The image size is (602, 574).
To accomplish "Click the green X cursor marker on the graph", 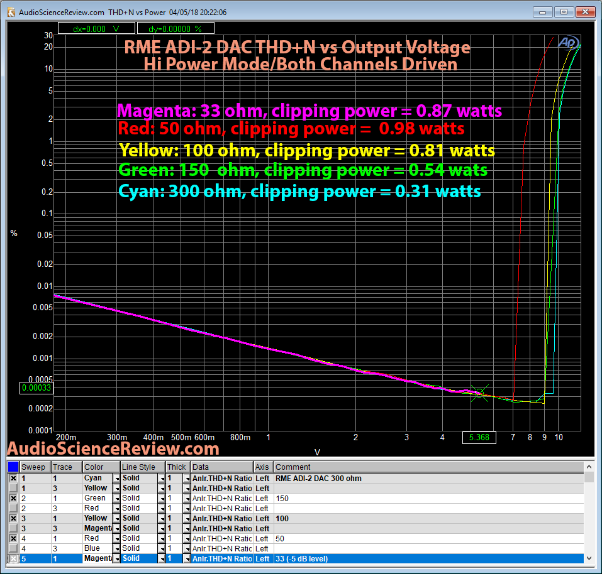I will coord(479,393).
